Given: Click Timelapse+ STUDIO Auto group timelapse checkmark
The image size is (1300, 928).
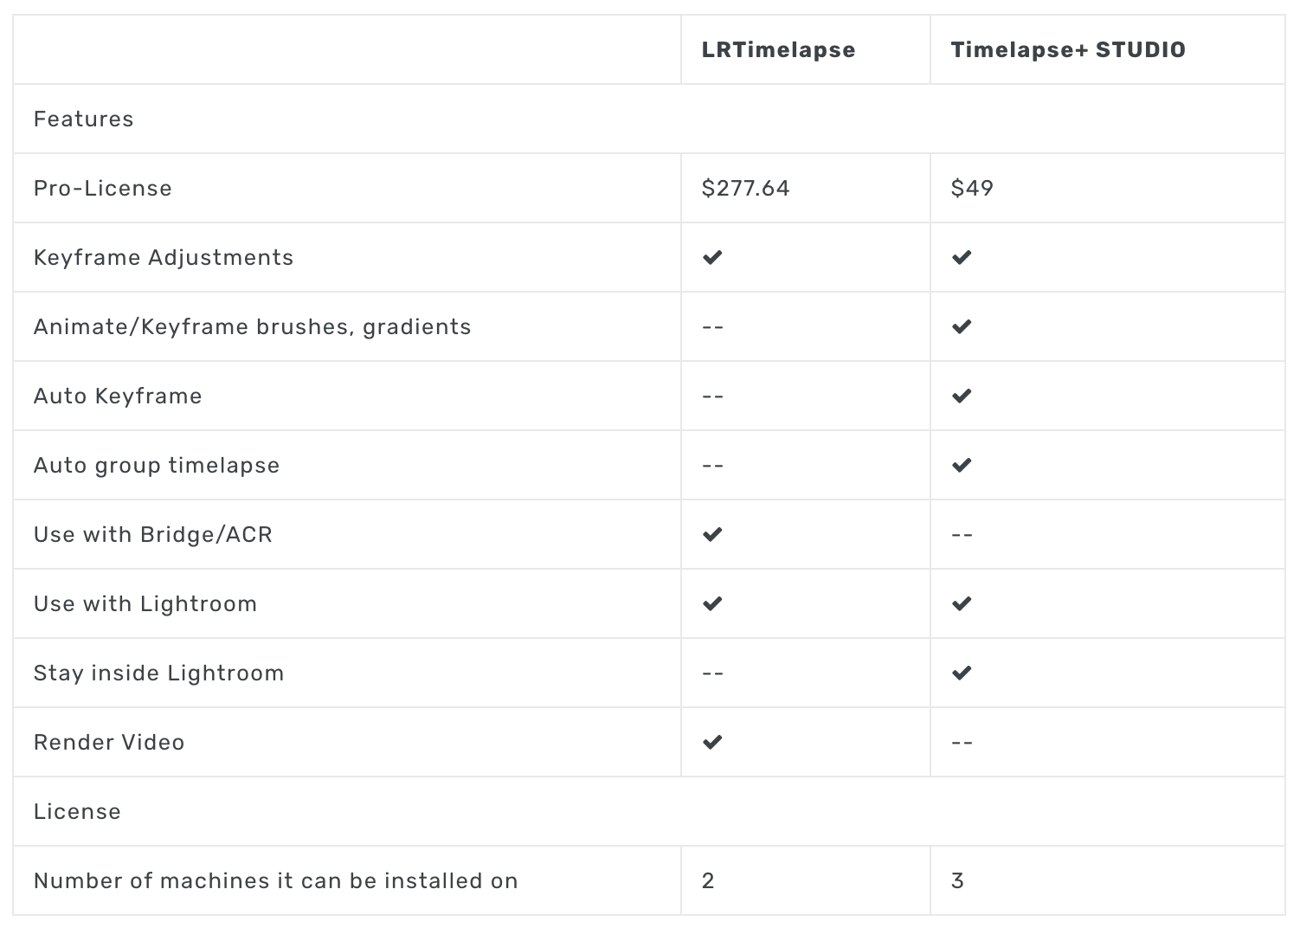Looking at the screenshot, I should pos(962,465).
